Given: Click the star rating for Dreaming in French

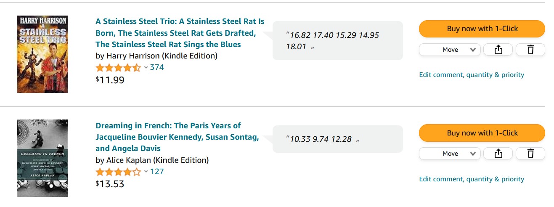Looking at the screenshot, I should point(118,172).
